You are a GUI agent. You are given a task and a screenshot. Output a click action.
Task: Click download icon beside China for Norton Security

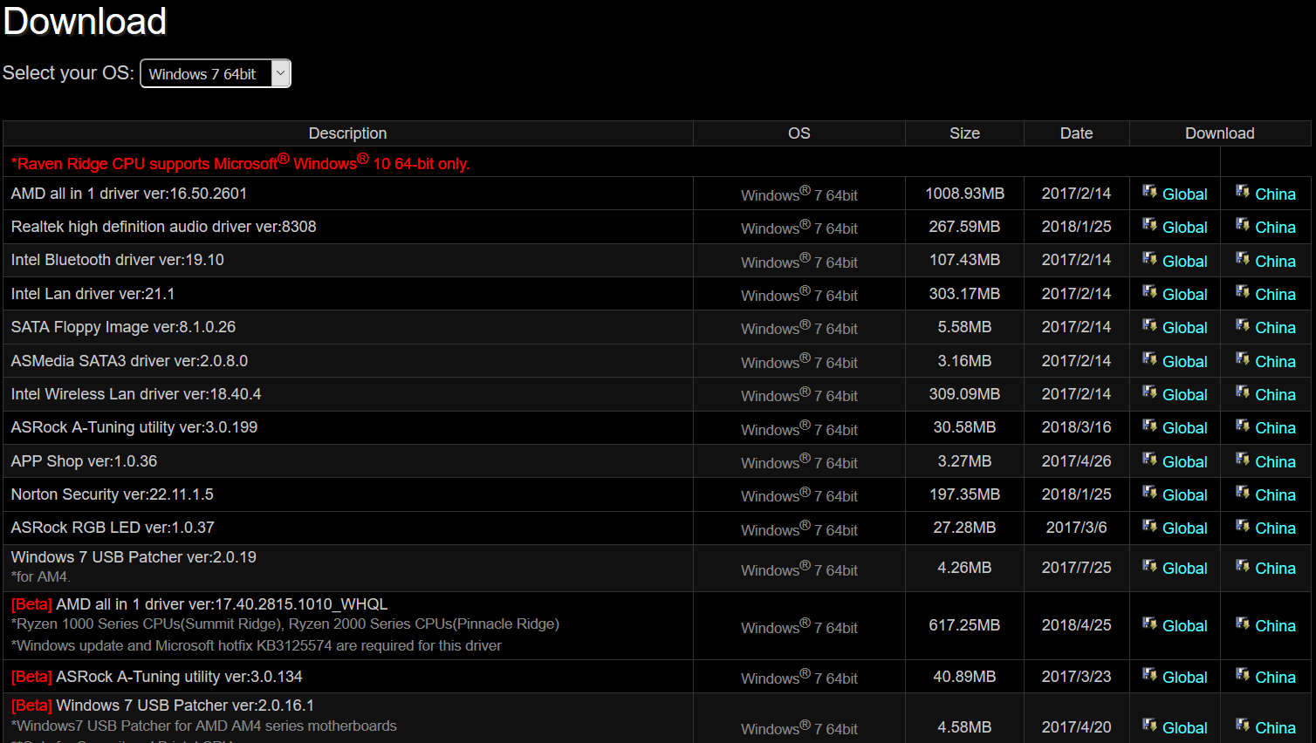[x=1243, y=493]
